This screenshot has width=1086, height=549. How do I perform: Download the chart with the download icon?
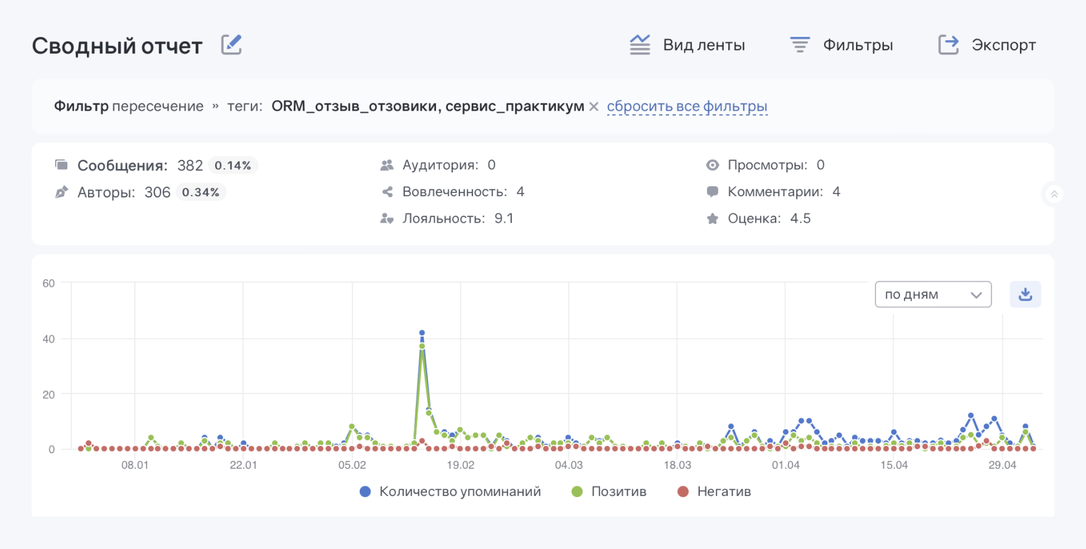click(1025, 295)
